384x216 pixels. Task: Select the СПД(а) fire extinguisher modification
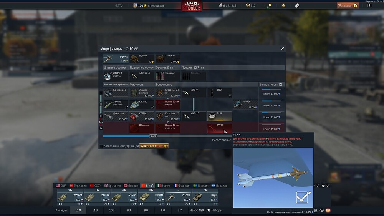[x=142, y=116]
